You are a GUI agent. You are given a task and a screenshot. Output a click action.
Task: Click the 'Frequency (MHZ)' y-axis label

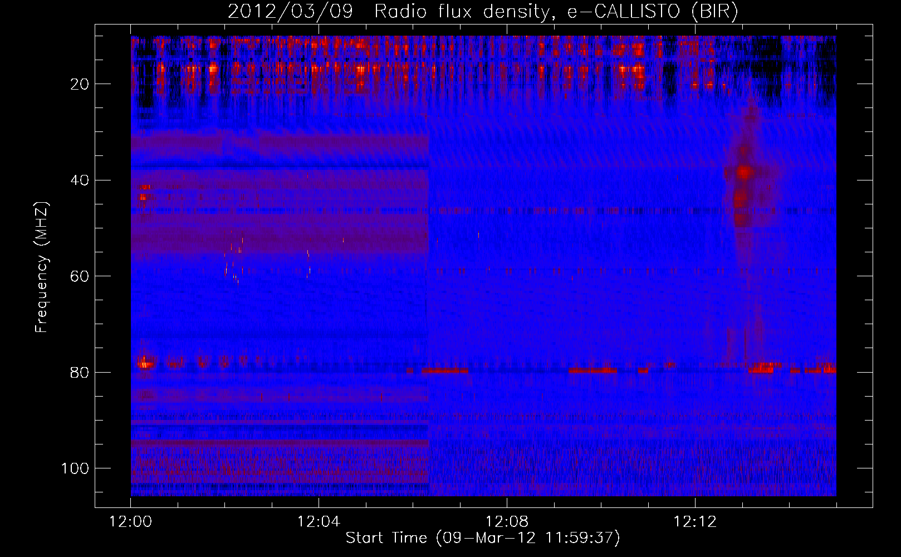(x=42, y=267)
